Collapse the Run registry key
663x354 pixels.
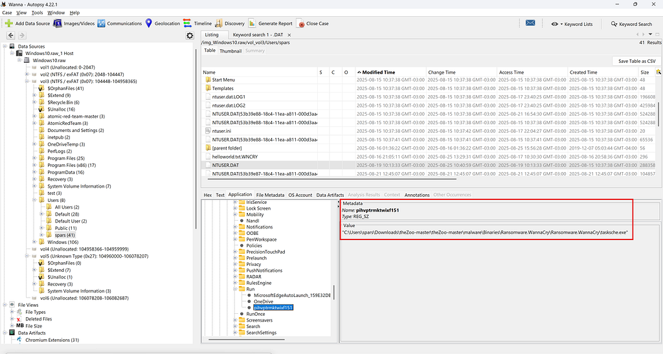(235, 289)
